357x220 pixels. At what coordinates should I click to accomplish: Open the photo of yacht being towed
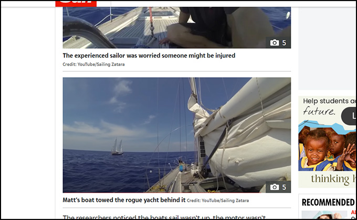coord(177,135)
